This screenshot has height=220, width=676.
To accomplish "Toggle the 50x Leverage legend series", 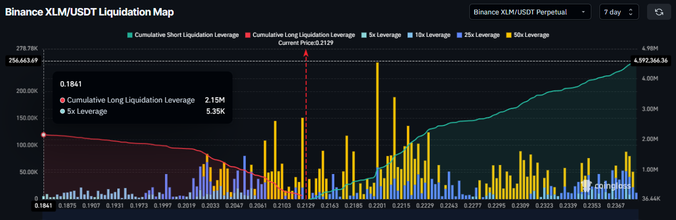I will [x=527, y=35].
